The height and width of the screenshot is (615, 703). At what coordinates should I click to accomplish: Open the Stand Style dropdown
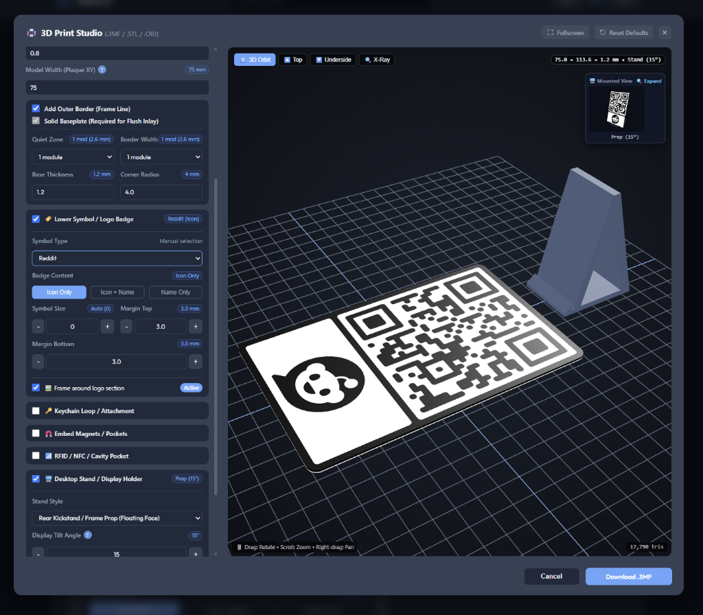117,518
